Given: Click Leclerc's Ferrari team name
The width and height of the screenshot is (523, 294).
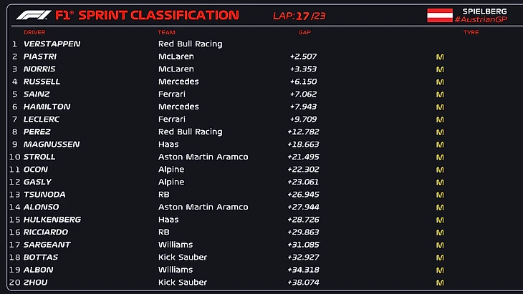Looking at the screenshot, I should point(171,119).
